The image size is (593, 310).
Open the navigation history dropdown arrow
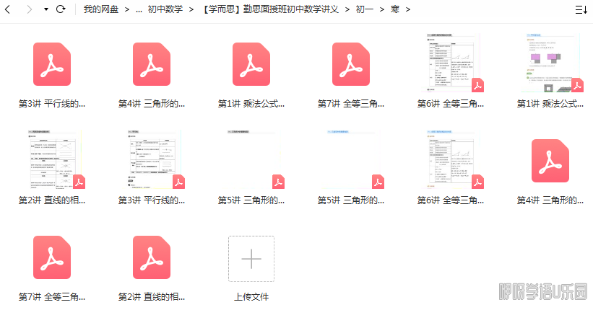(46, 9)
